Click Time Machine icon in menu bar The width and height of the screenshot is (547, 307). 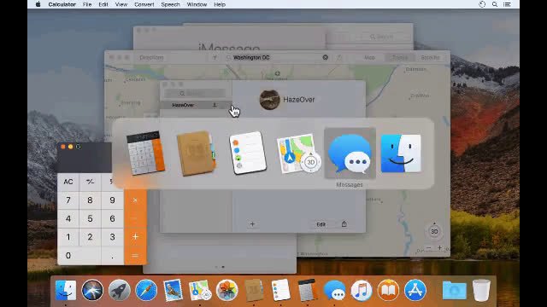[x=482, y=4]
